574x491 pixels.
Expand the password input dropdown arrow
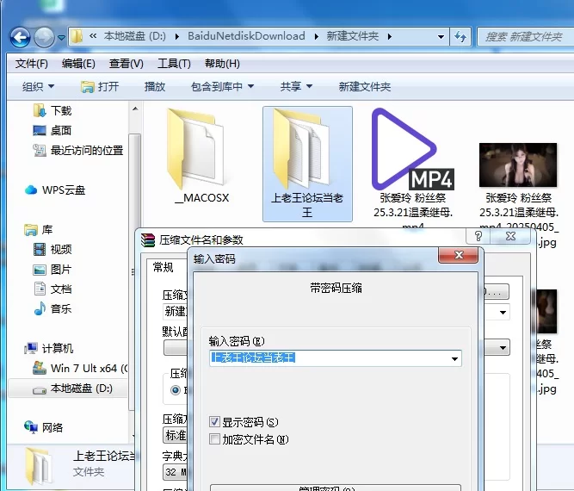click(454, 357)
